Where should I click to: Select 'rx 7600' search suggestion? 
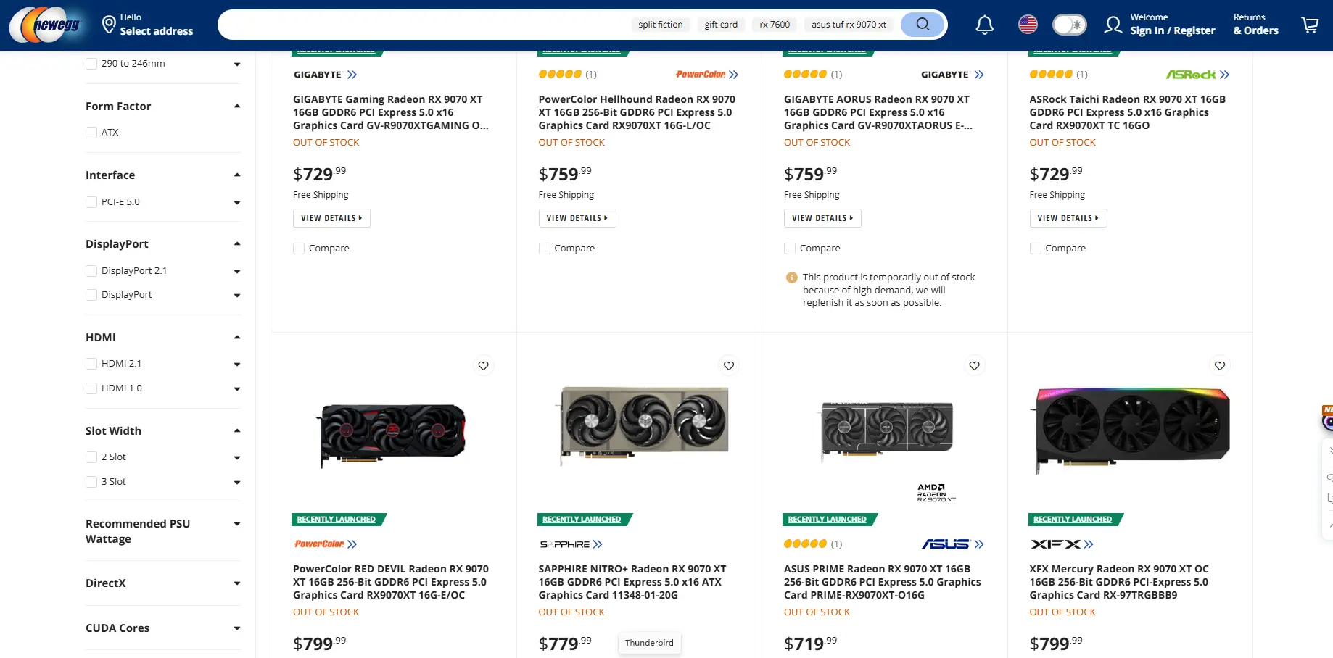coord(775,25)
